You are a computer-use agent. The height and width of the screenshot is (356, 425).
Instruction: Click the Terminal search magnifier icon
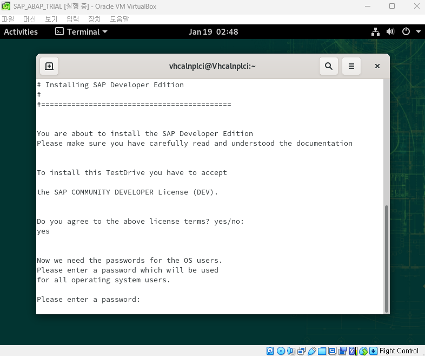pyautogui.click(x=329, y=66)
